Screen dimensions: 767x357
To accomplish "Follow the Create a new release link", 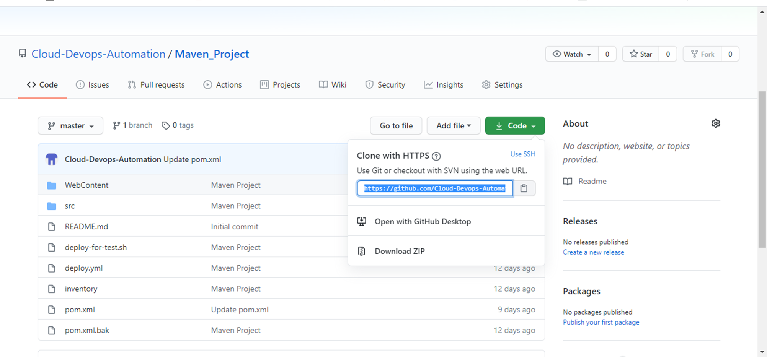I will [x=593, y=252].
